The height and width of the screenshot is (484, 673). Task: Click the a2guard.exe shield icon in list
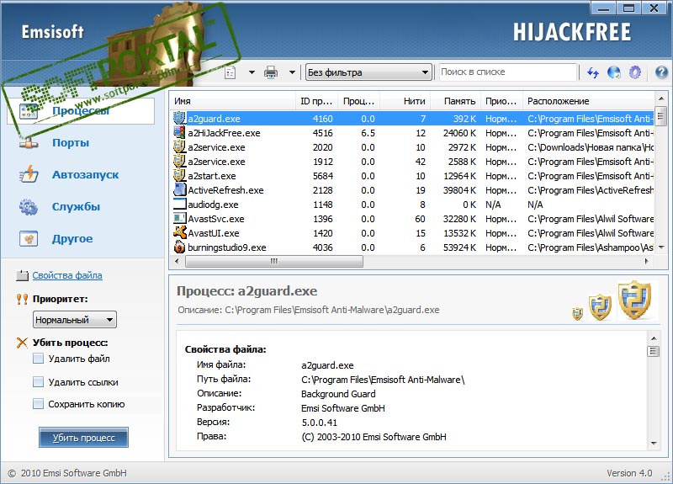179,118
